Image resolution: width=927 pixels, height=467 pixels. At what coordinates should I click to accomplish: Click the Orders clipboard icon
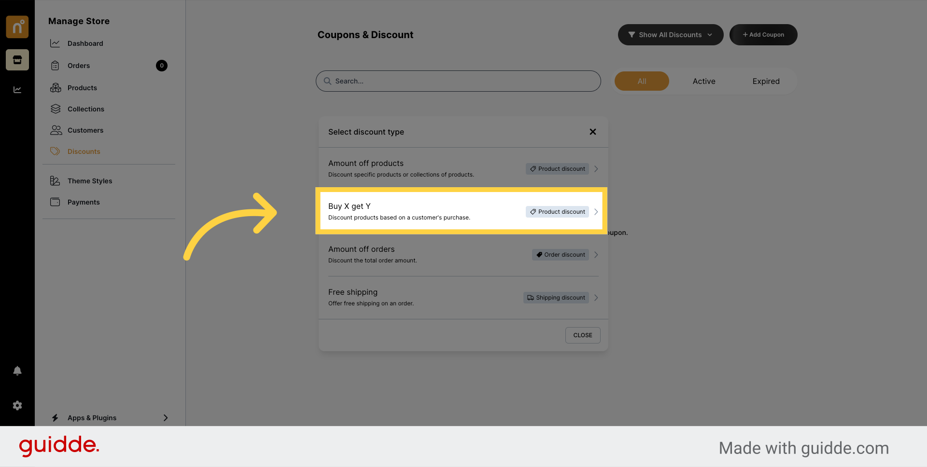[56, 66]
